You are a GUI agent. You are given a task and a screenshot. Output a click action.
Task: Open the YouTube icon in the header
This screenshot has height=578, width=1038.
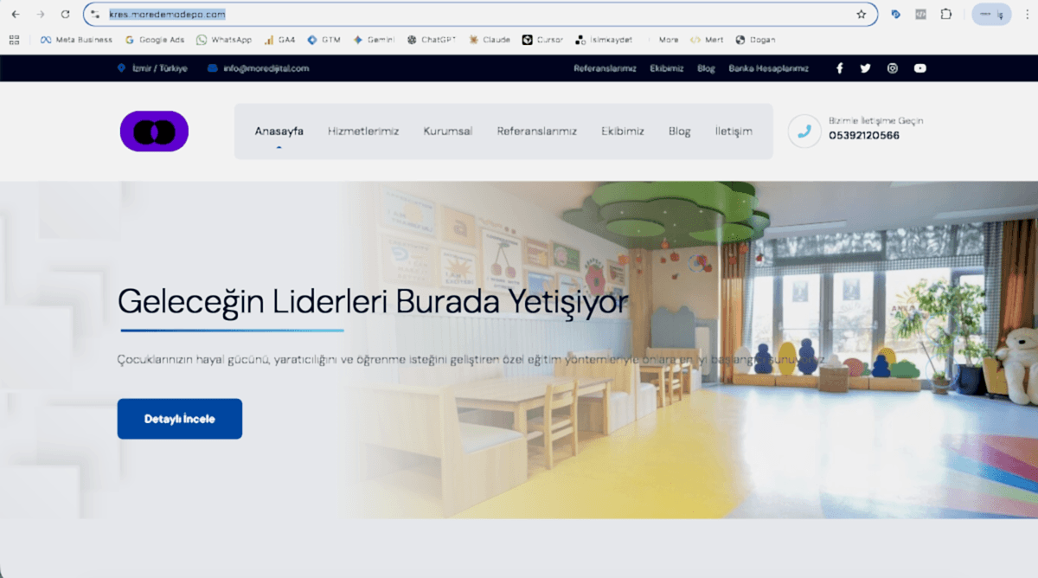(919, 67)
